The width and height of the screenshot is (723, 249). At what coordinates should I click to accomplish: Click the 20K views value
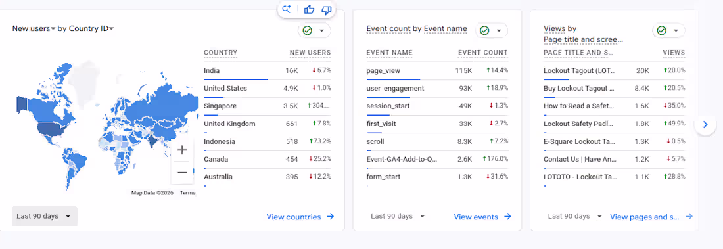643,71
